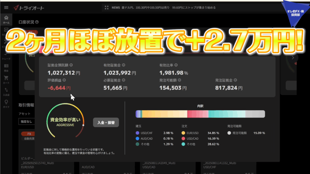Screen dimensions: 310x174
Task: Click the gray segment of 内訳 bar
Action: (255, 114)
